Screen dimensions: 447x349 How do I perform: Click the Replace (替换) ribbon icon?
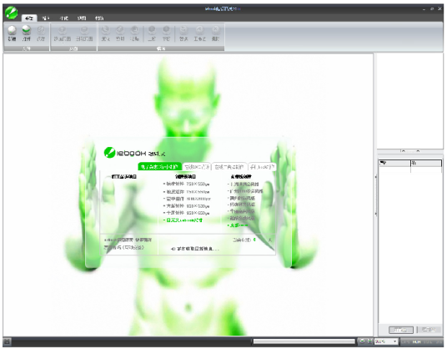pyautogui.click(x=183, y=33)
